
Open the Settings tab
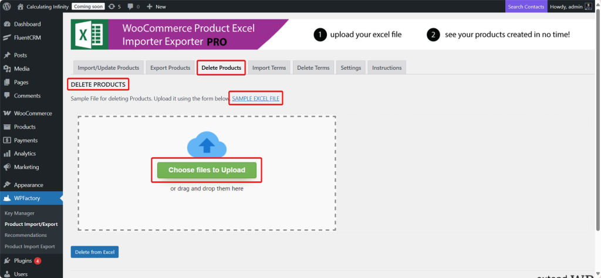[x=351, y=68]
